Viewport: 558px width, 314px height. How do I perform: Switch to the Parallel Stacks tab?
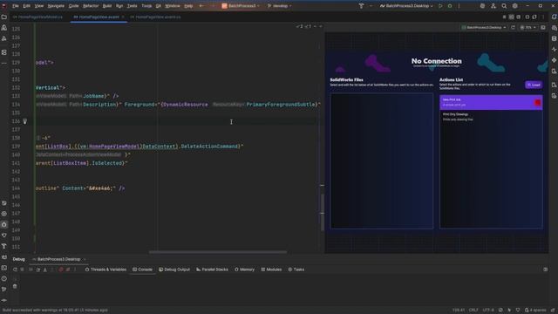pos(212,270)
